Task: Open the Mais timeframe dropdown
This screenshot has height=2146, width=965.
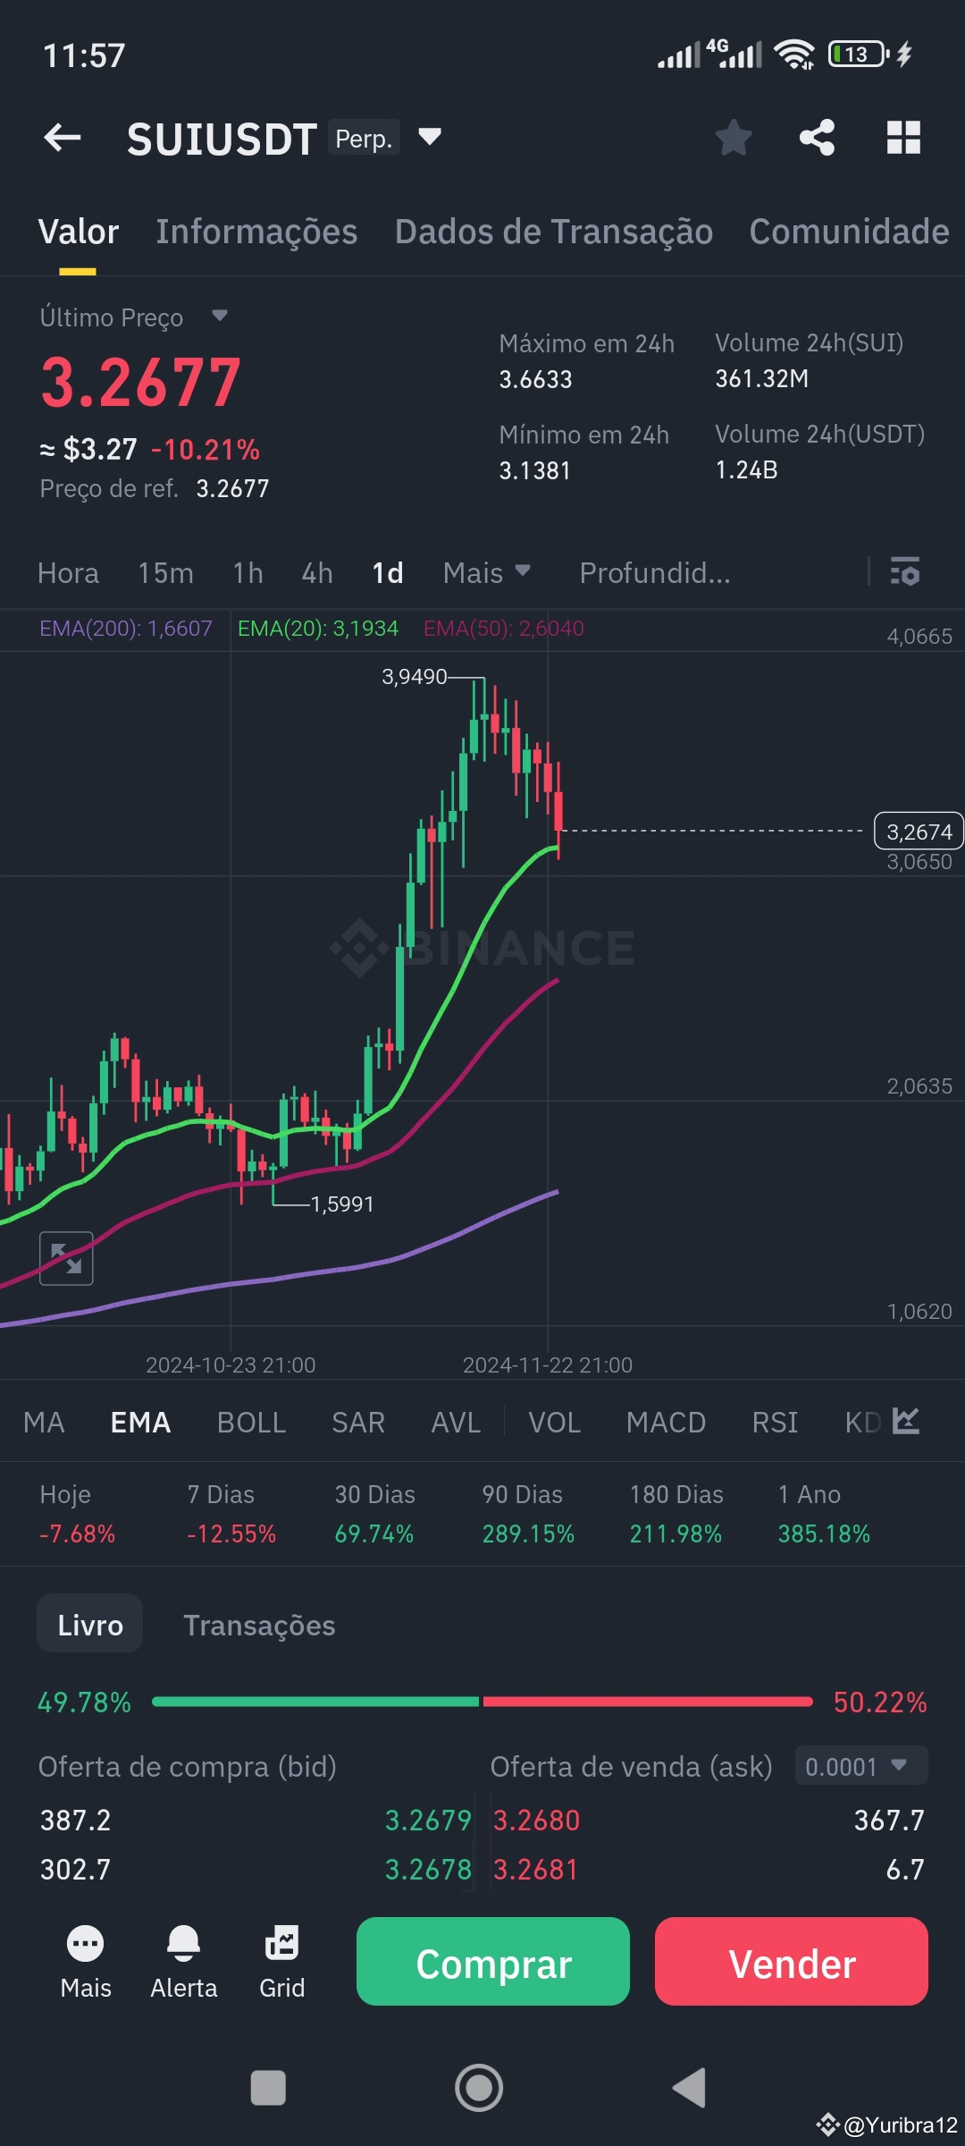Action: (x=487, y=572)
